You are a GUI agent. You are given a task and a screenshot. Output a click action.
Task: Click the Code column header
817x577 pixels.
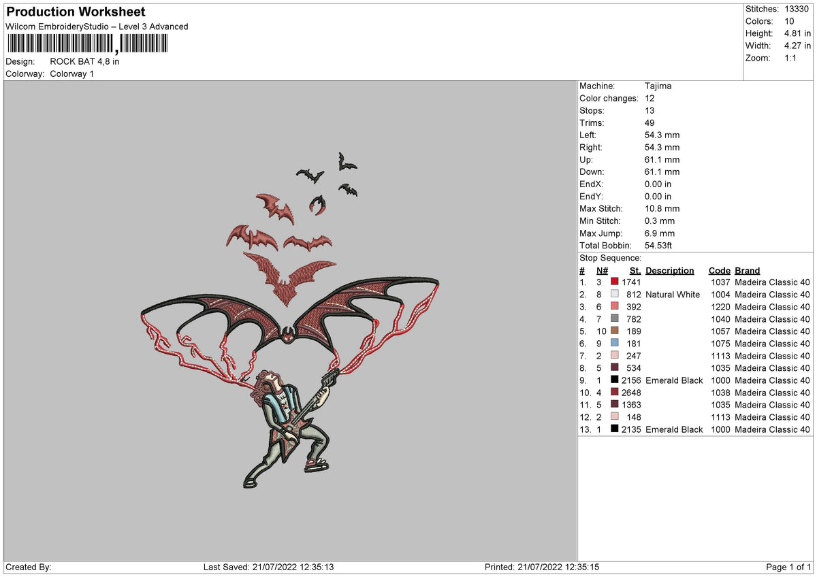point(720,270)
